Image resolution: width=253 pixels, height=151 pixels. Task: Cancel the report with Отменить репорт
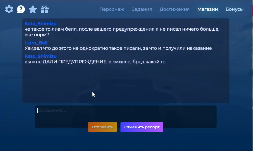[x=142, y=127]
